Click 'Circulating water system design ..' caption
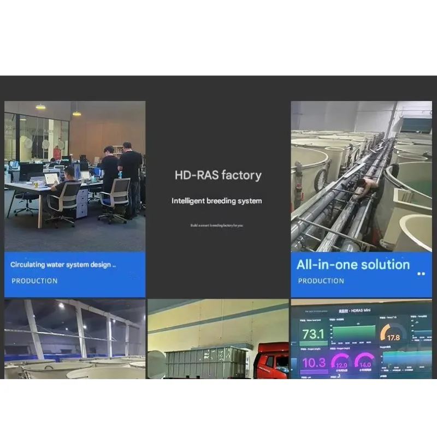437x437 pixels. pyautogui.click(x=63, y=264)
